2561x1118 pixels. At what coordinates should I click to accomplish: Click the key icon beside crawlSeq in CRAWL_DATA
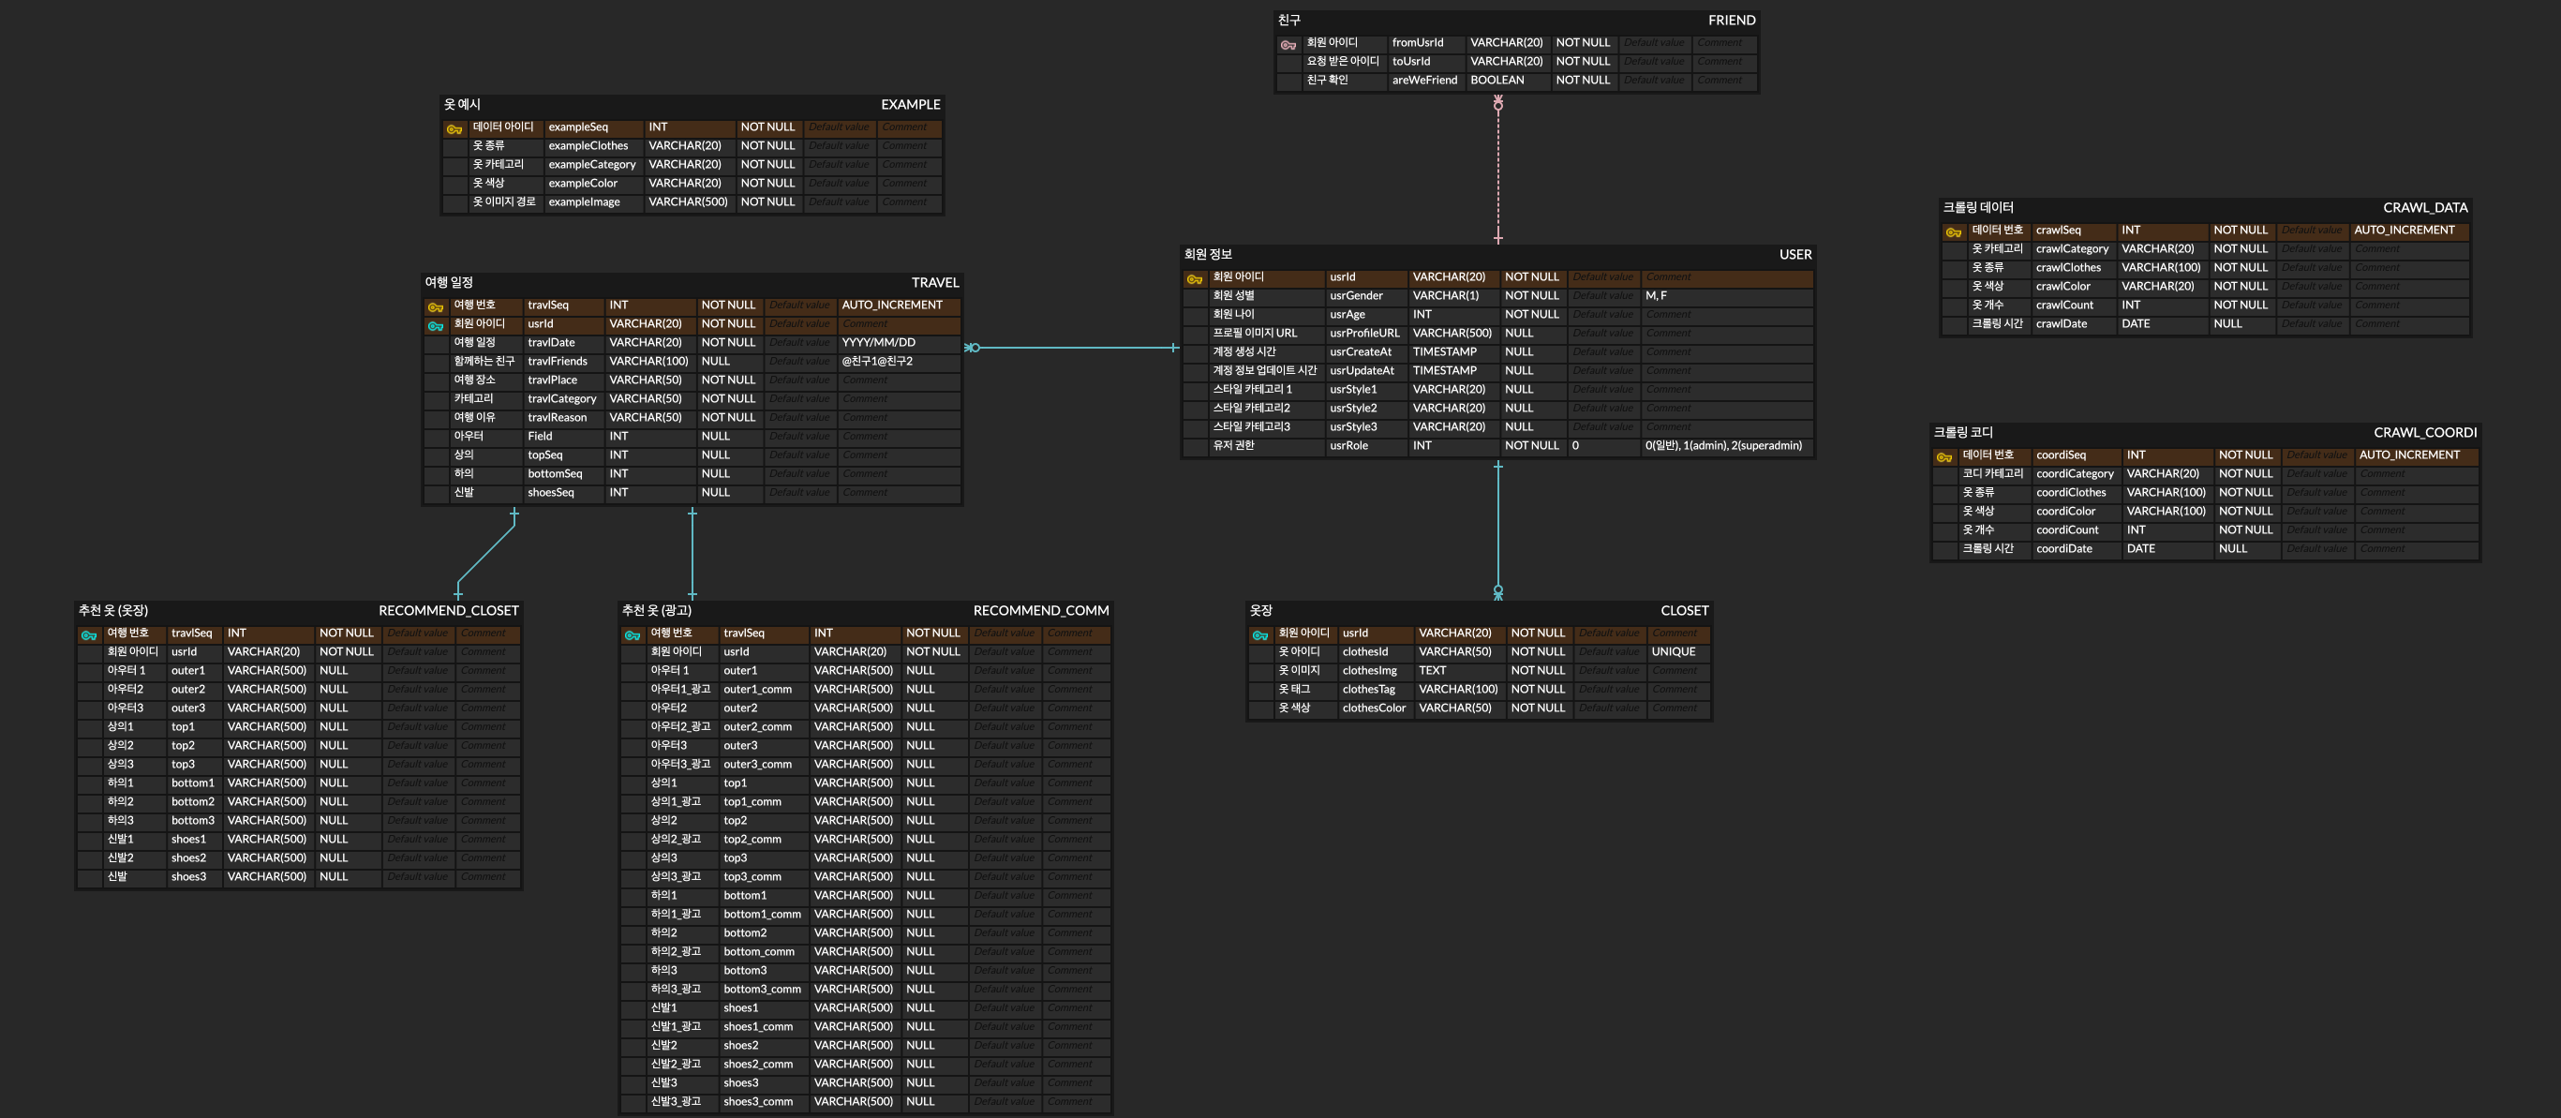(1953, 232)
